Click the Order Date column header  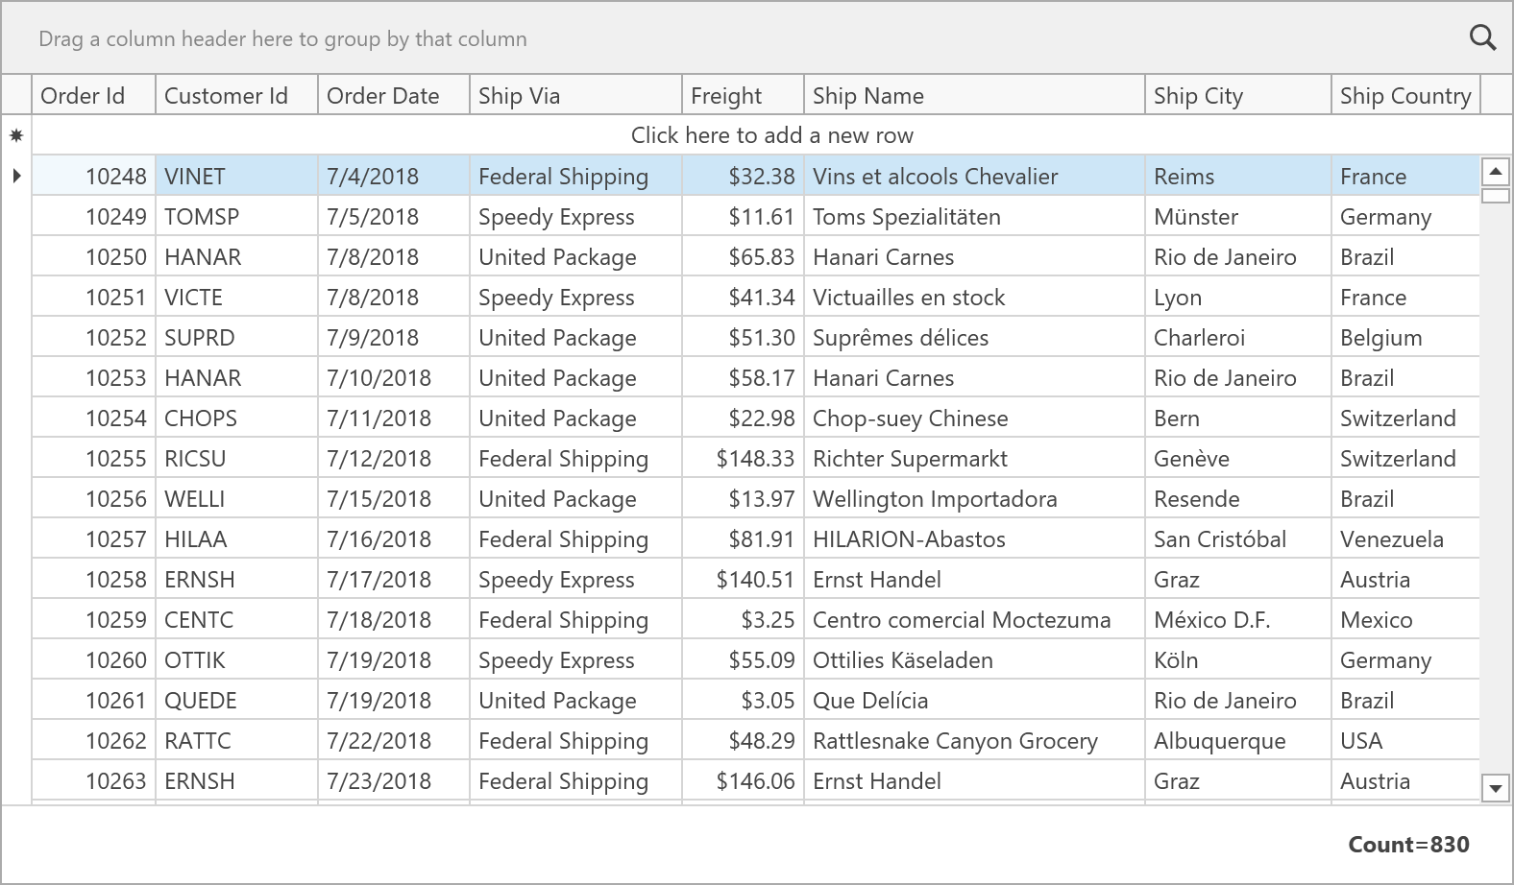click(393, 96)
